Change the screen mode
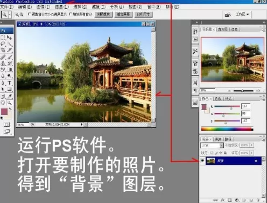Image resolution: width=267 pixels, height=203 pixels. [x=7, y=132]
